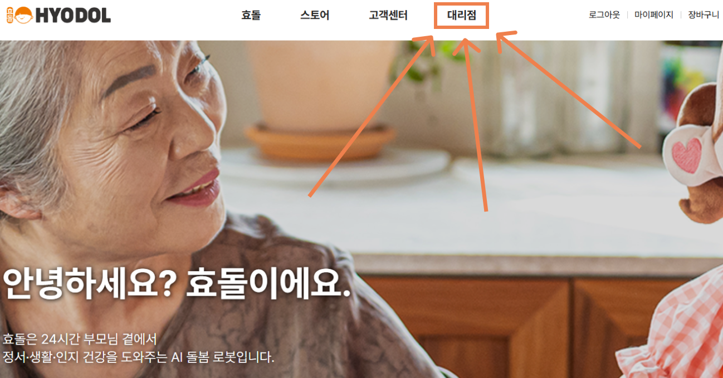The image size is (723, 378).
Task: Go to the 고객센터 page
Action: coord(388,16)
